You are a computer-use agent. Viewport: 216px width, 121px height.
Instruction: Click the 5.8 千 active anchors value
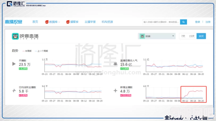tap(24, 91)
